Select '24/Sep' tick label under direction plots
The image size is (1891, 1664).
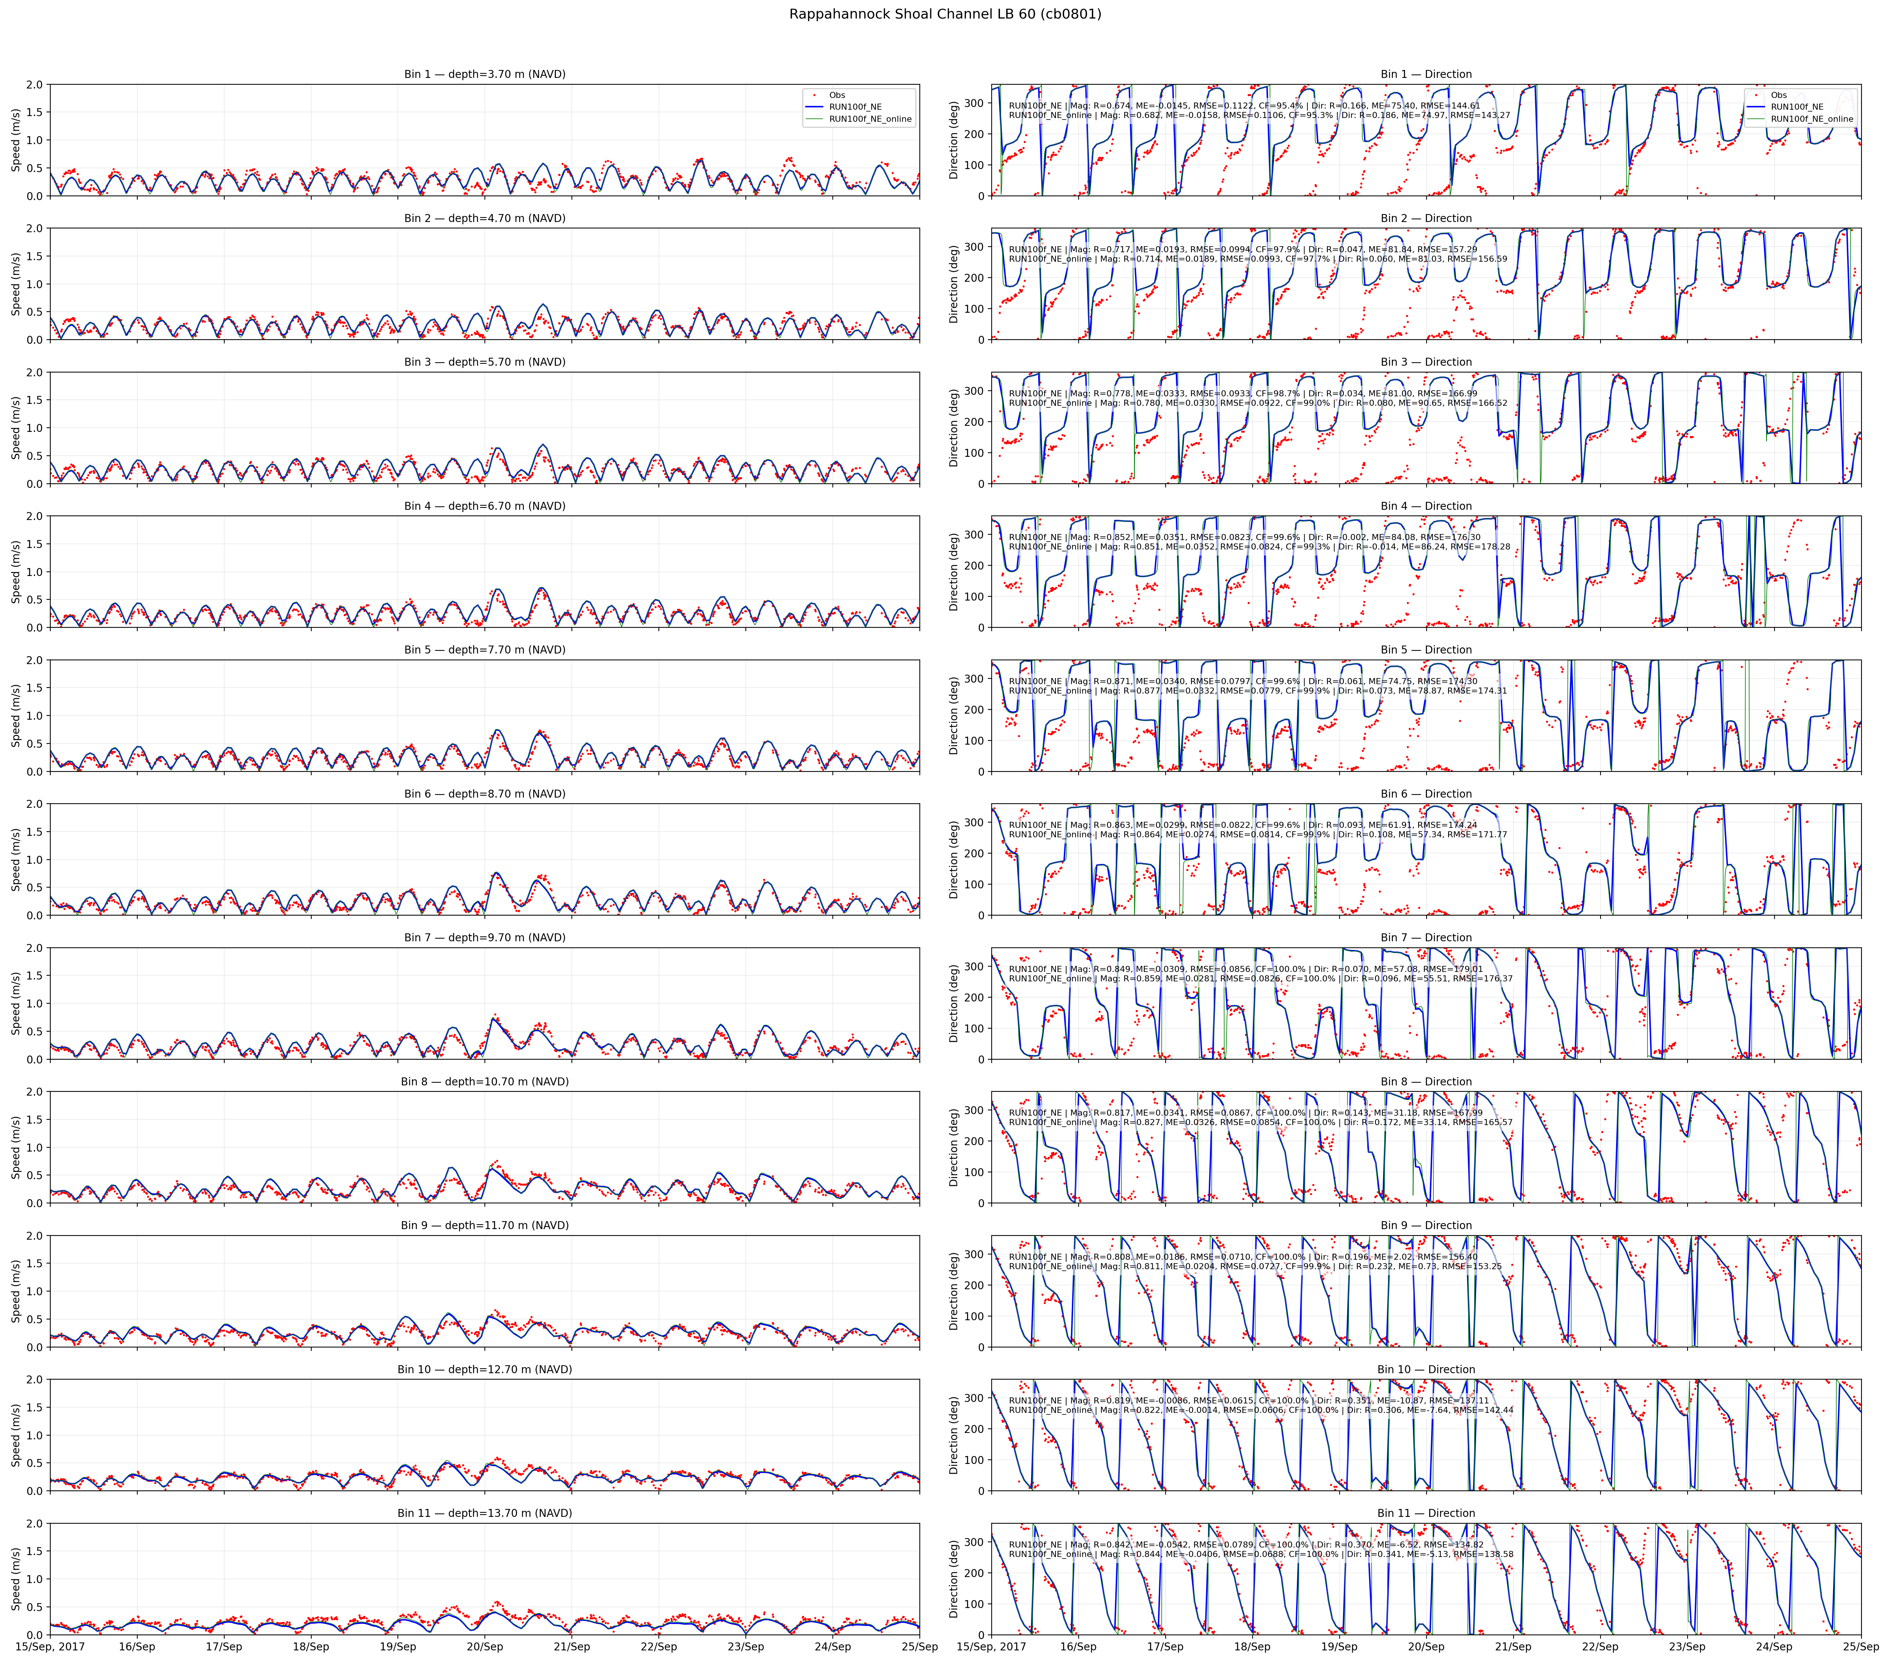pos(1775,1647)
